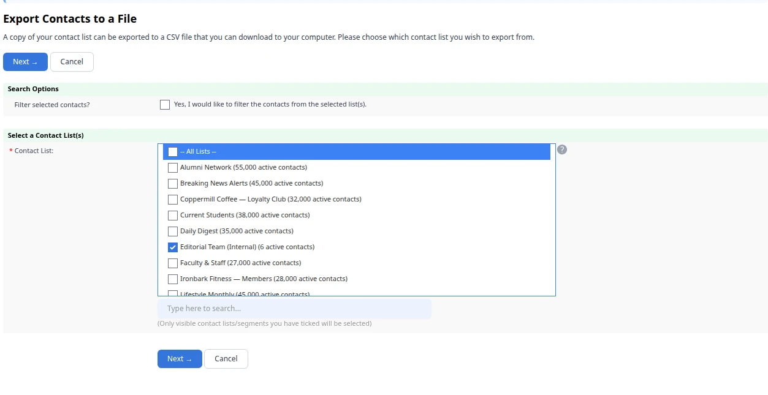768x395 pixels.
Task: Click the '-- All Lists --' row label
Action: click(x=198, y=151)
